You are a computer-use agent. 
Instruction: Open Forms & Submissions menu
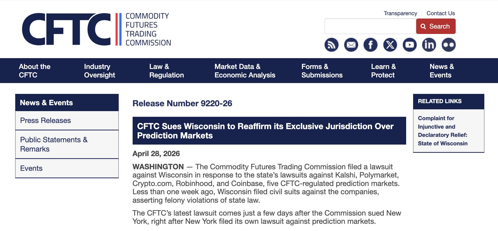[x=322, y=71]
